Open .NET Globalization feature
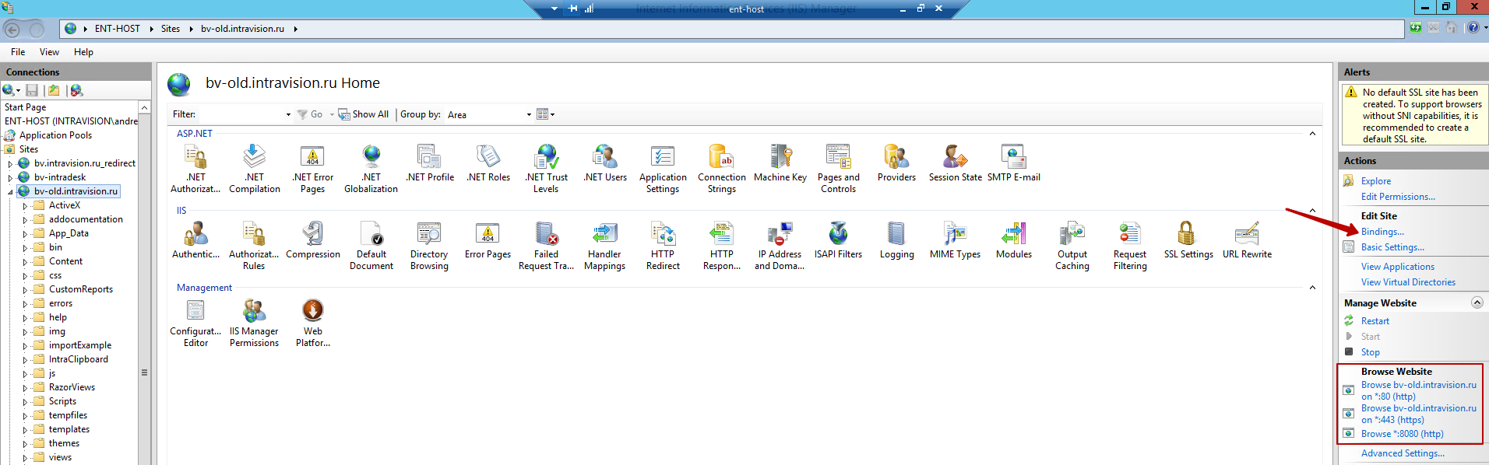The image size is (1489, 465). pos(371,168)
